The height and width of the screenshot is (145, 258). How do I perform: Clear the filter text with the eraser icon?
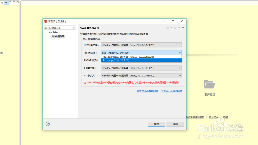pyautogui.click(x=74, y=28)
